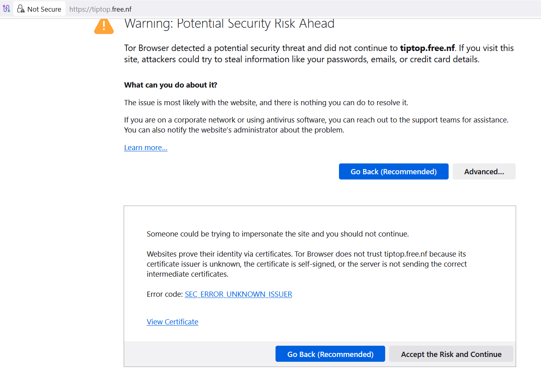This screenshot has width=541, height=369.
Task: Click the "What can you do about it?" heading
Action: [171, 85]
